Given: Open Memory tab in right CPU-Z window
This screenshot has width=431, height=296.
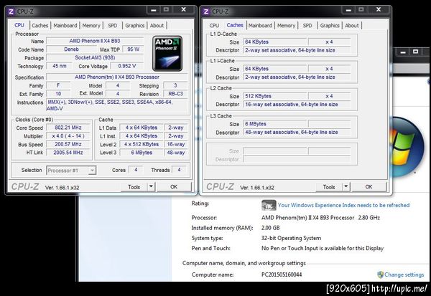Looking at the screenshot, I should coord(286,26).
